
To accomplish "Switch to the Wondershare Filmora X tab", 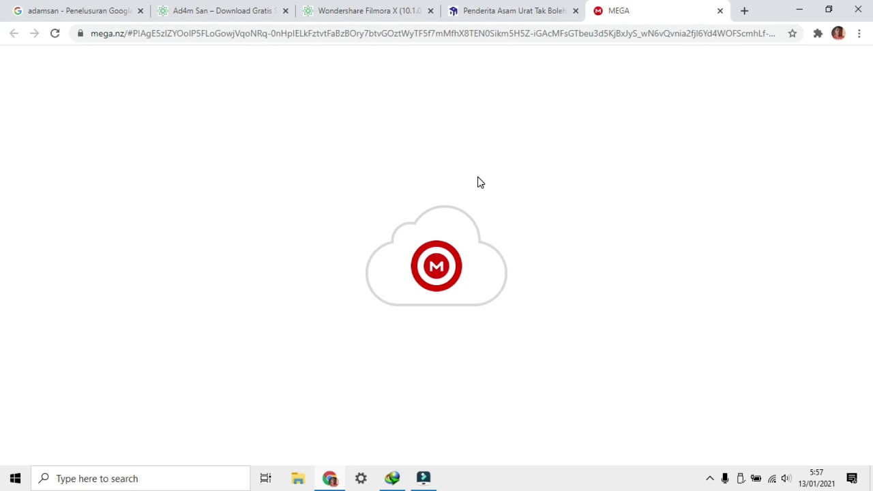I will [368, 11].
